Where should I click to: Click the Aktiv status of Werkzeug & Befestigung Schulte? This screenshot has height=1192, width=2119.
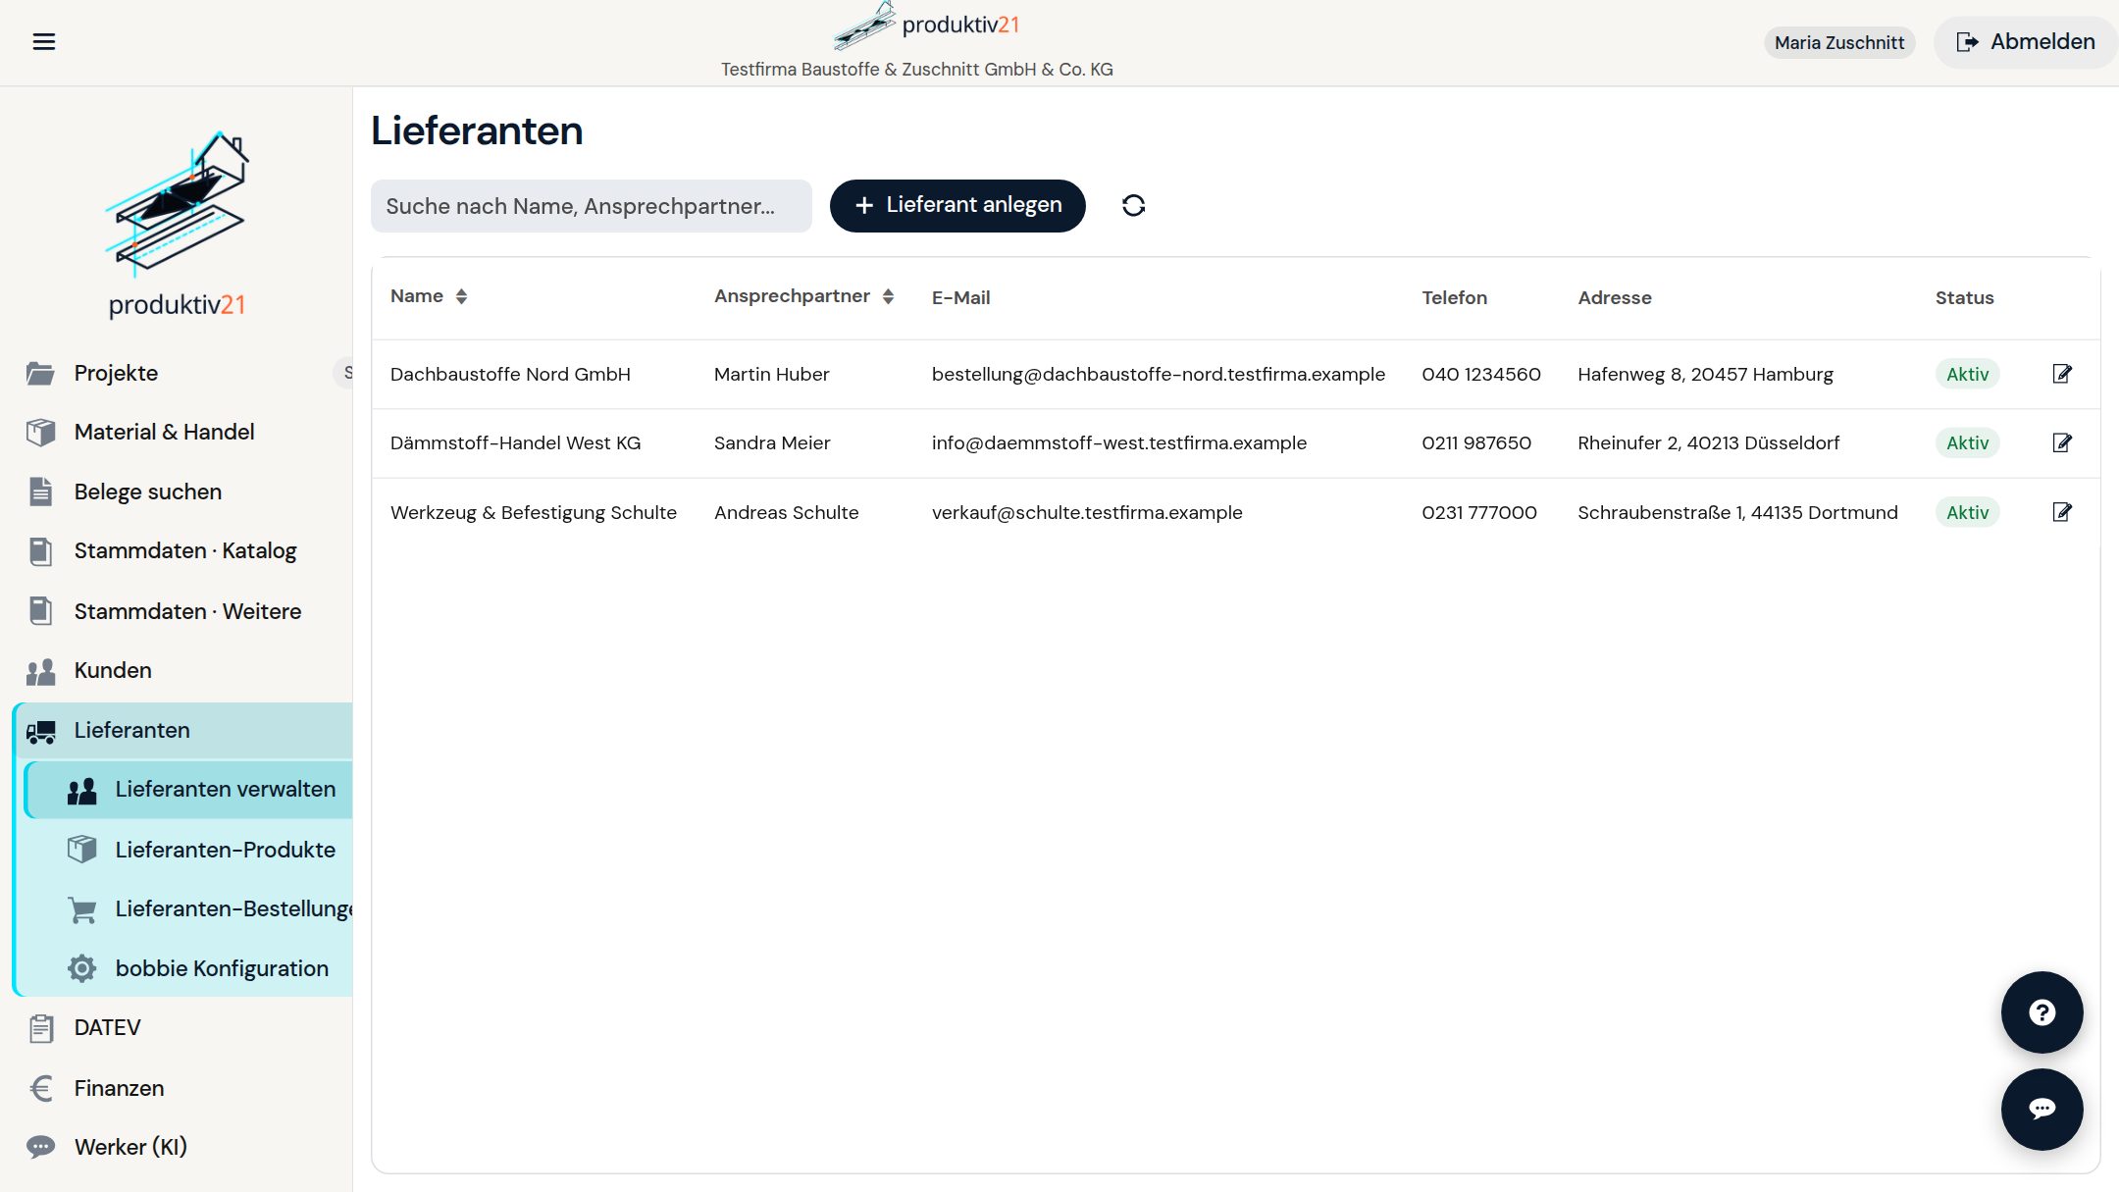[1967, 512]
